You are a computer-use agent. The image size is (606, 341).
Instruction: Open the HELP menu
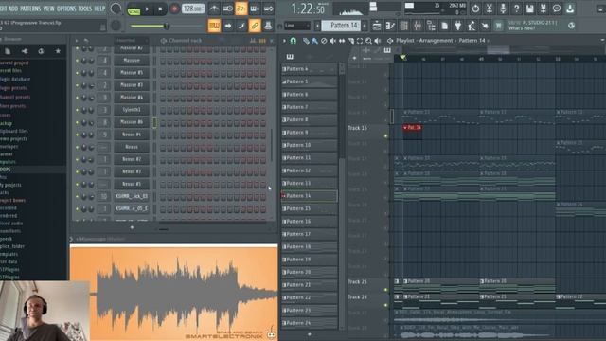(x=99, y=9)
